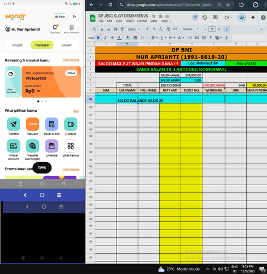Click the font size field
The image size is (267, 274).
pos(212,29)
